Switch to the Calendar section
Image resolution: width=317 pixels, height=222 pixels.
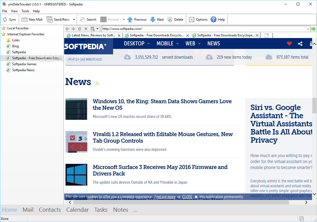point(77,210)
